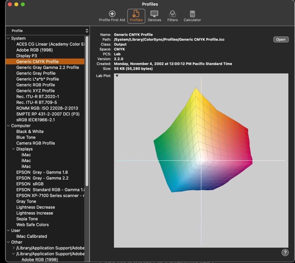Image resolution: width=295 pixels, height=263 pixels.
Task: Collapse the Displays subgroup
Action: (14, 149)
